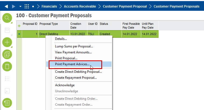Click the creation date cell 13.01.2022
Screen dimensions: 204x110
click(x=78, y=34)
